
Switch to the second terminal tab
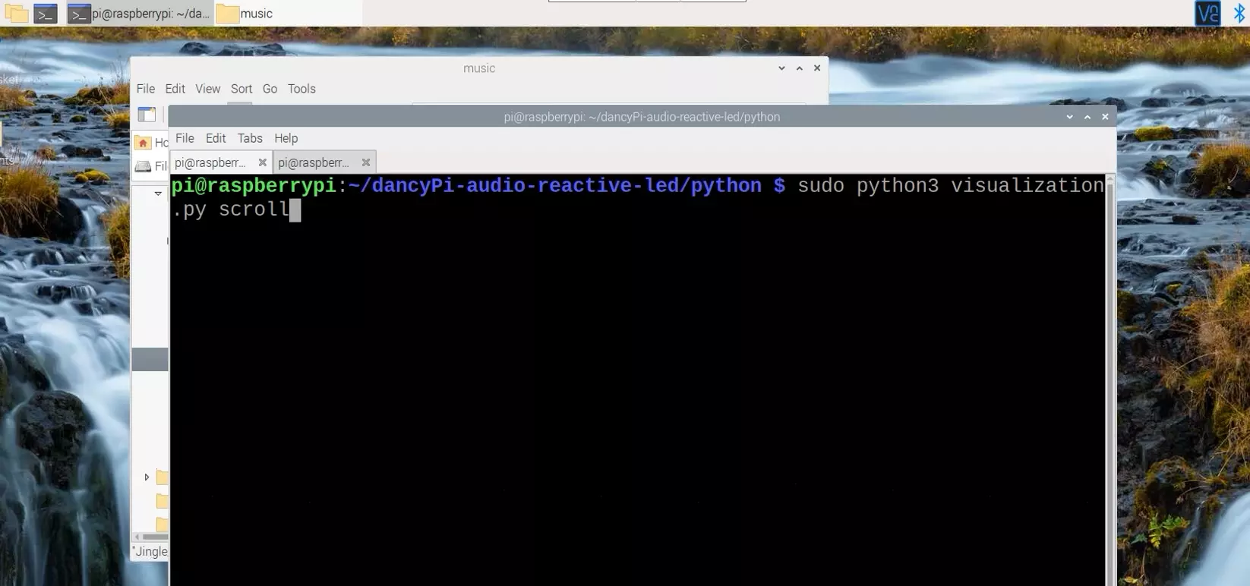tap(314, 162)
